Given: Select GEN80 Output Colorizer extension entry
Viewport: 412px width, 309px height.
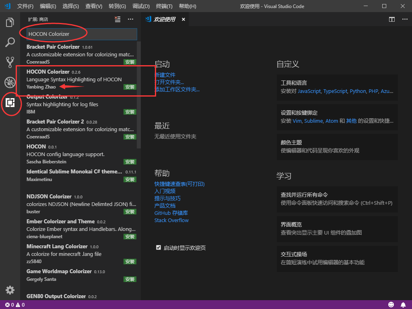Looking at the screenshot, I should pyautogui.click(x=81, y=297).
